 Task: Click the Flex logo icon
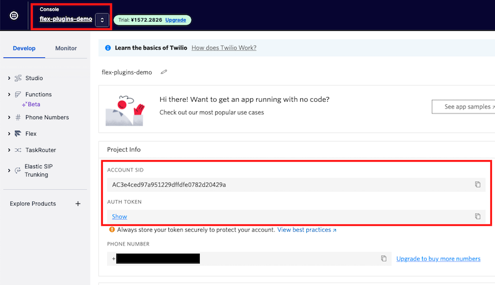click(x=18, y=134)
